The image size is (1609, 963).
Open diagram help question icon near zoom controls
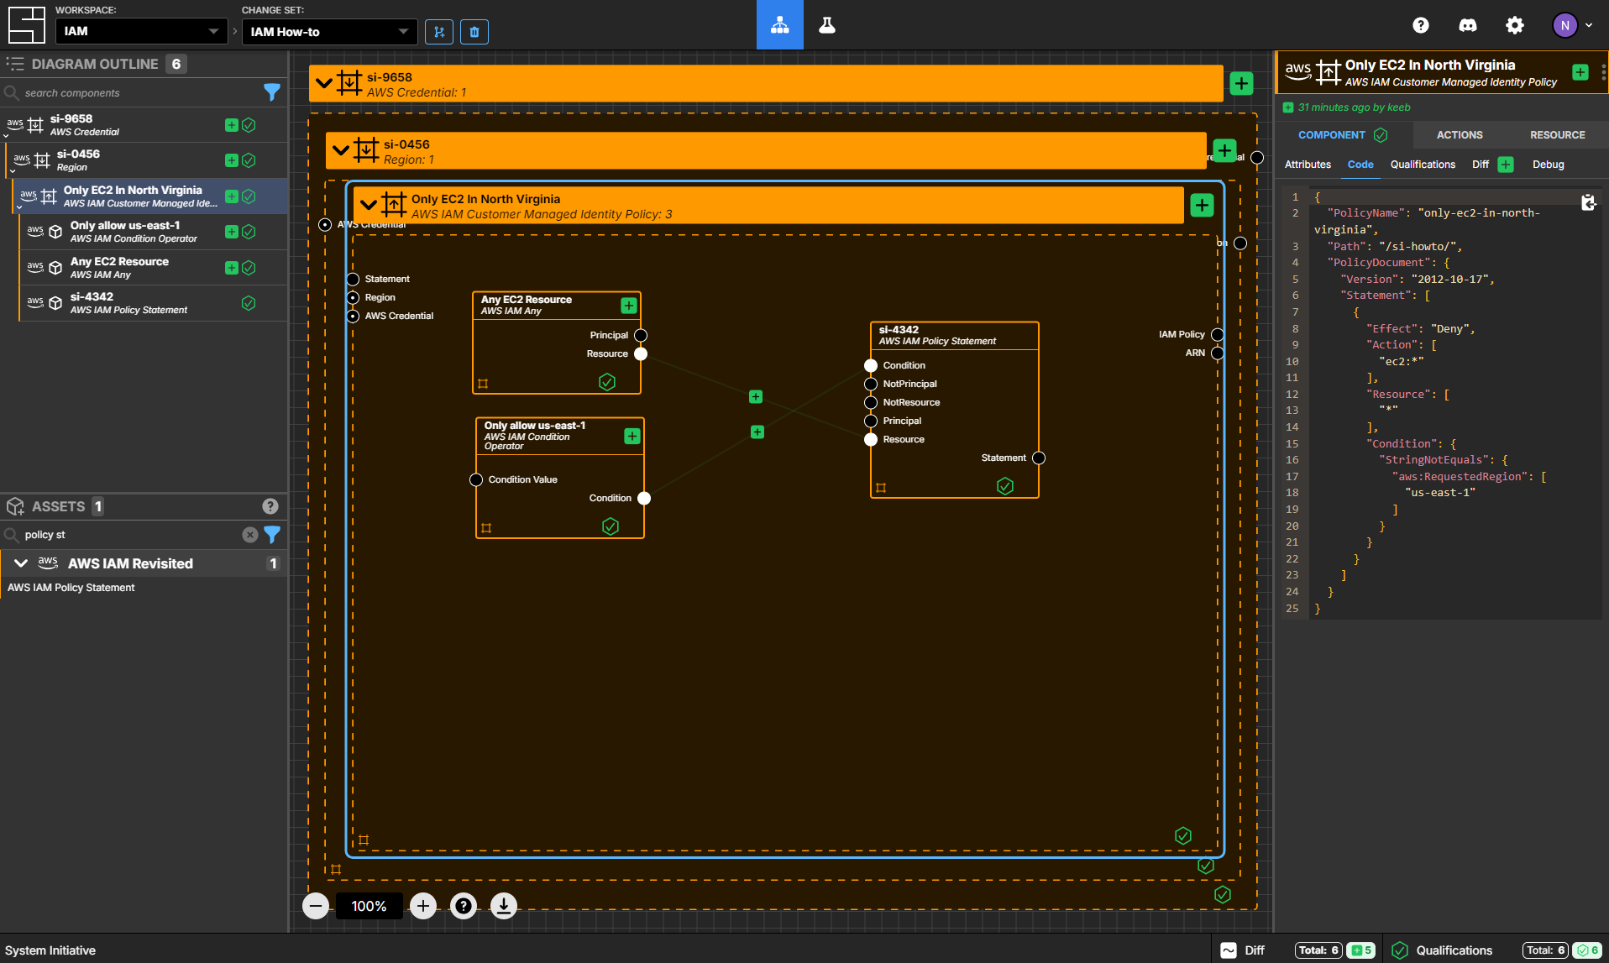tap(464, 906)
